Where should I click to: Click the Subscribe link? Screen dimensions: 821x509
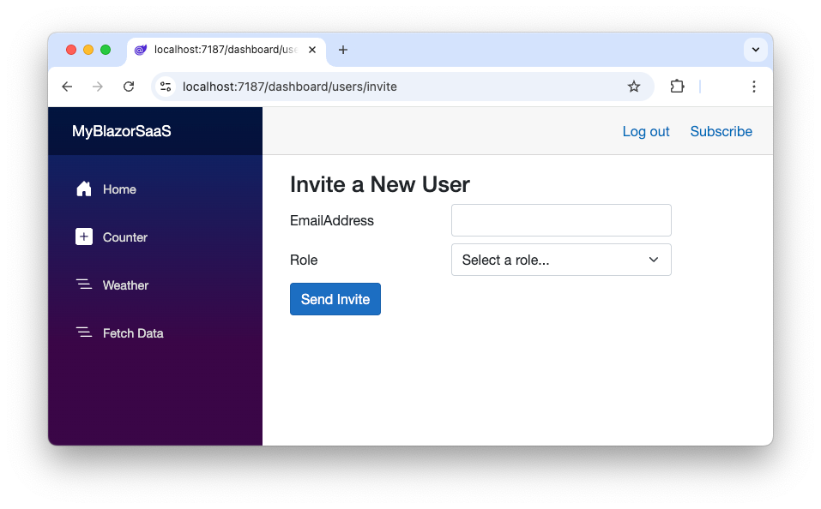tap(721, 131)
